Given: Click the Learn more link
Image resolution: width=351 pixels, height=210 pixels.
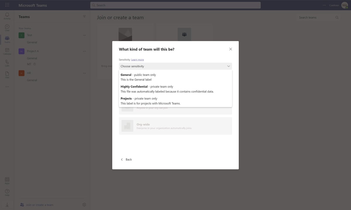Looking at the screenshot, I should point(137,60).
